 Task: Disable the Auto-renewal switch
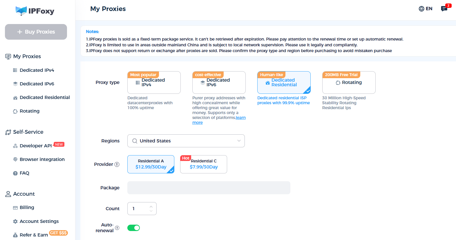tap(133, 228)
